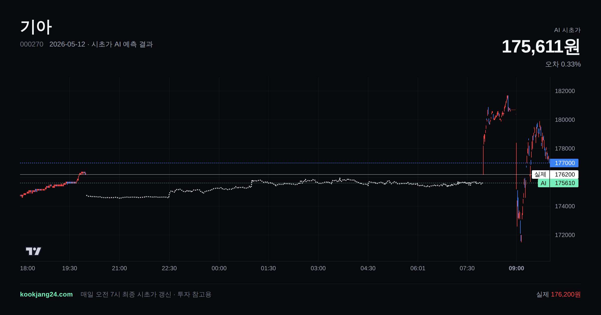The image size is (601, 315).
Task: Click the 18:00 time axis label
Action: [28, 268]
